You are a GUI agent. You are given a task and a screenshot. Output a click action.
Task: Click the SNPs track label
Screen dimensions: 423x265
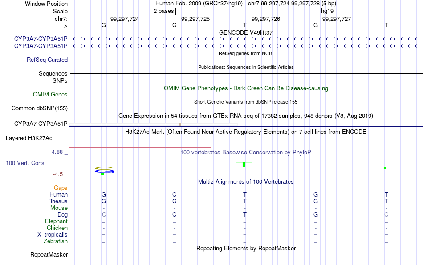[60, 80]
